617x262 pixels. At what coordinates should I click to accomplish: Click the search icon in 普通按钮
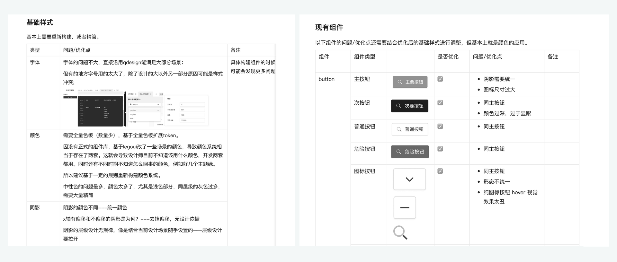click(x=399, y=129)
